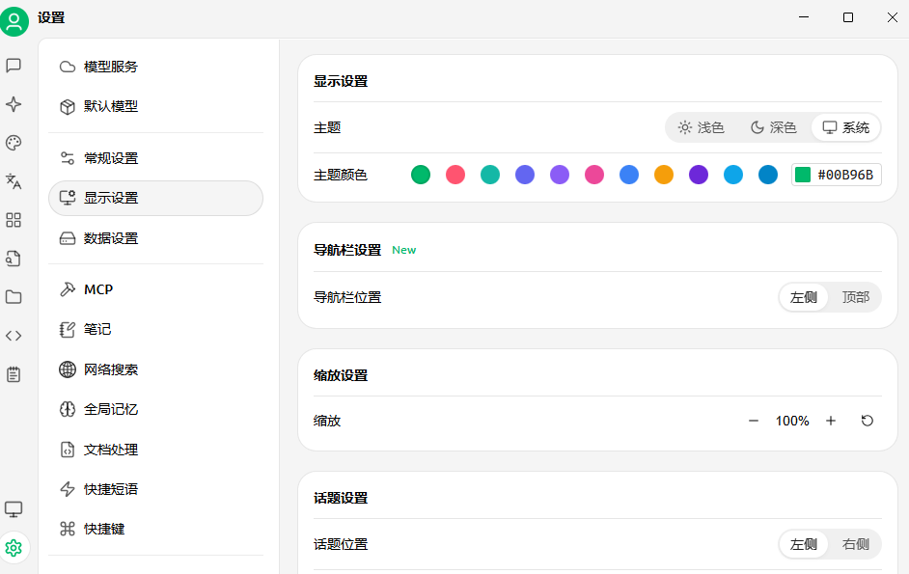Set topic position to 右侧
This screenshot has height=574, width=909.
(x=856, y=544)
